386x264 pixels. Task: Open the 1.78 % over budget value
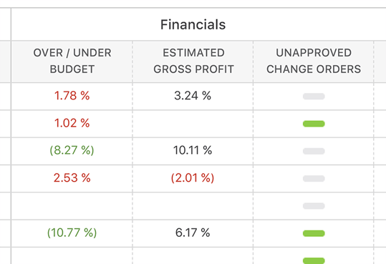(x=72, y=96)
